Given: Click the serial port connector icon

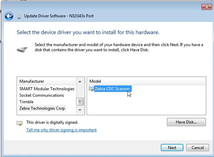Looking at the screenshot, I should [x=22, y=49].
